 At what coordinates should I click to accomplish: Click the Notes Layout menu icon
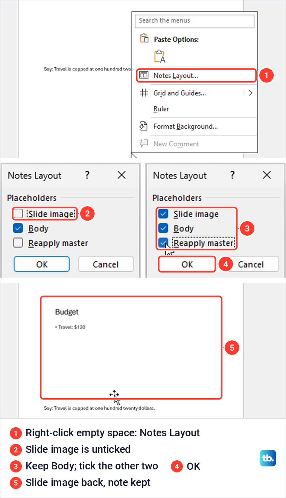[x=144, y=75]
